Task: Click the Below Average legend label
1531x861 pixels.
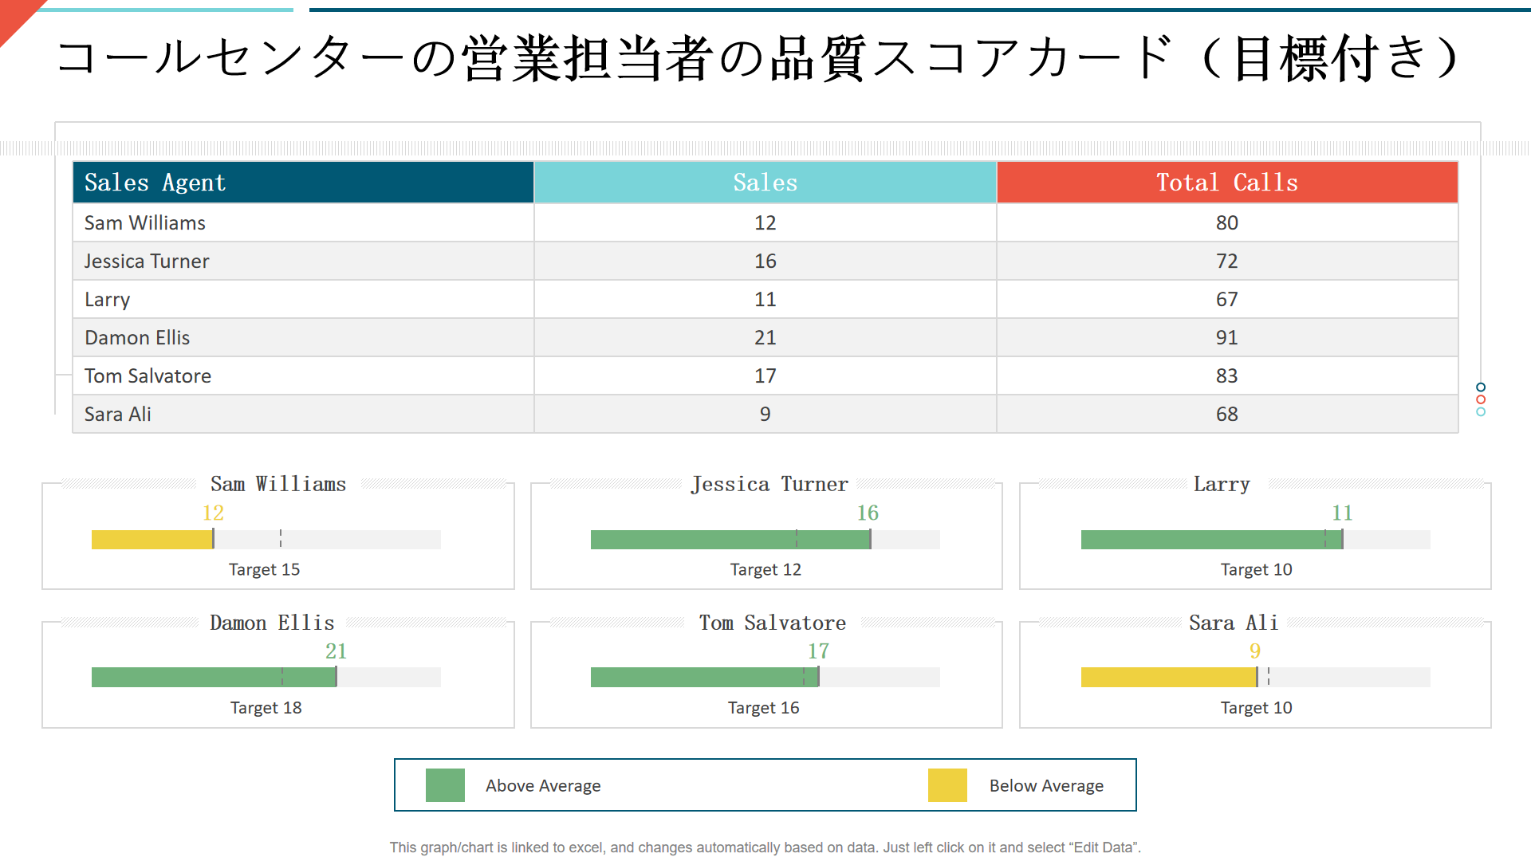Action: [x=1046, y=786]
